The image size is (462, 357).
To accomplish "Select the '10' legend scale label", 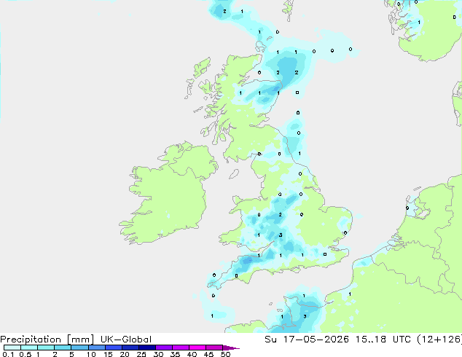I will point(91,354).
